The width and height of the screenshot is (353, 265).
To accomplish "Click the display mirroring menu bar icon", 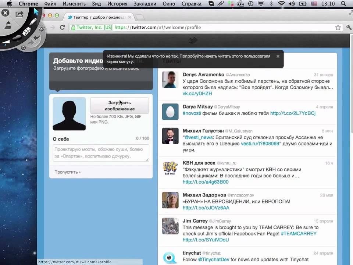I will point(261,4).
